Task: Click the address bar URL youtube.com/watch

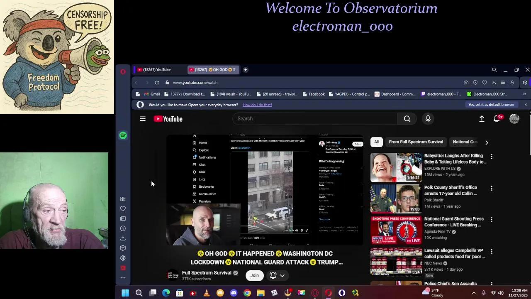Action: (195, 82)
